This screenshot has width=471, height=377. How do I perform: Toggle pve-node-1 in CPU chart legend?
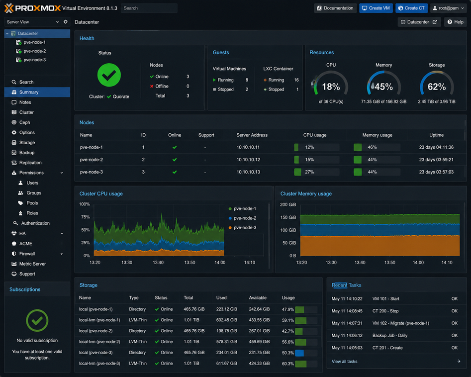[x=242, y=208]
